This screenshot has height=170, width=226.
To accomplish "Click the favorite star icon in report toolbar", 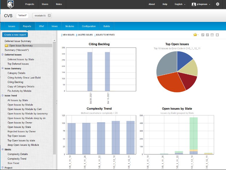I will click(x=195, y=35).
